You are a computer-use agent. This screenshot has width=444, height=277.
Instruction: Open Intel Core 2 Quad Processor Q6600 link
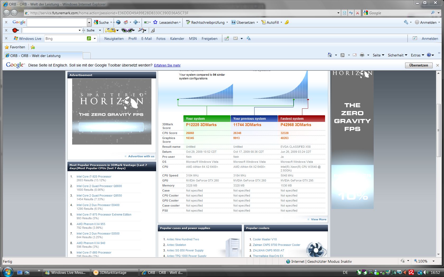pos(99,186)
